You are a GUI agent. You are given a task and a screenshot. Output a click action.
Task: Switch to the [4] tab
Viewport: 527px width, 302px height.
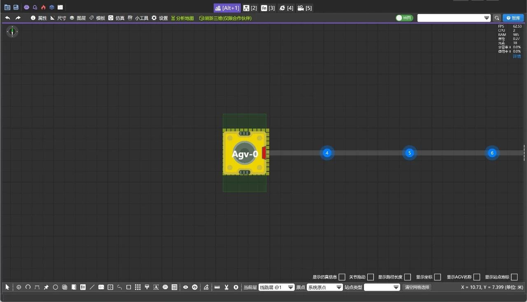tap(286, 8)
